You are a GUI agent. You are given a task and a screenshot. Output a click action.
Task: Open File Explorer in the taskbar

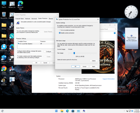click(62, 111)
